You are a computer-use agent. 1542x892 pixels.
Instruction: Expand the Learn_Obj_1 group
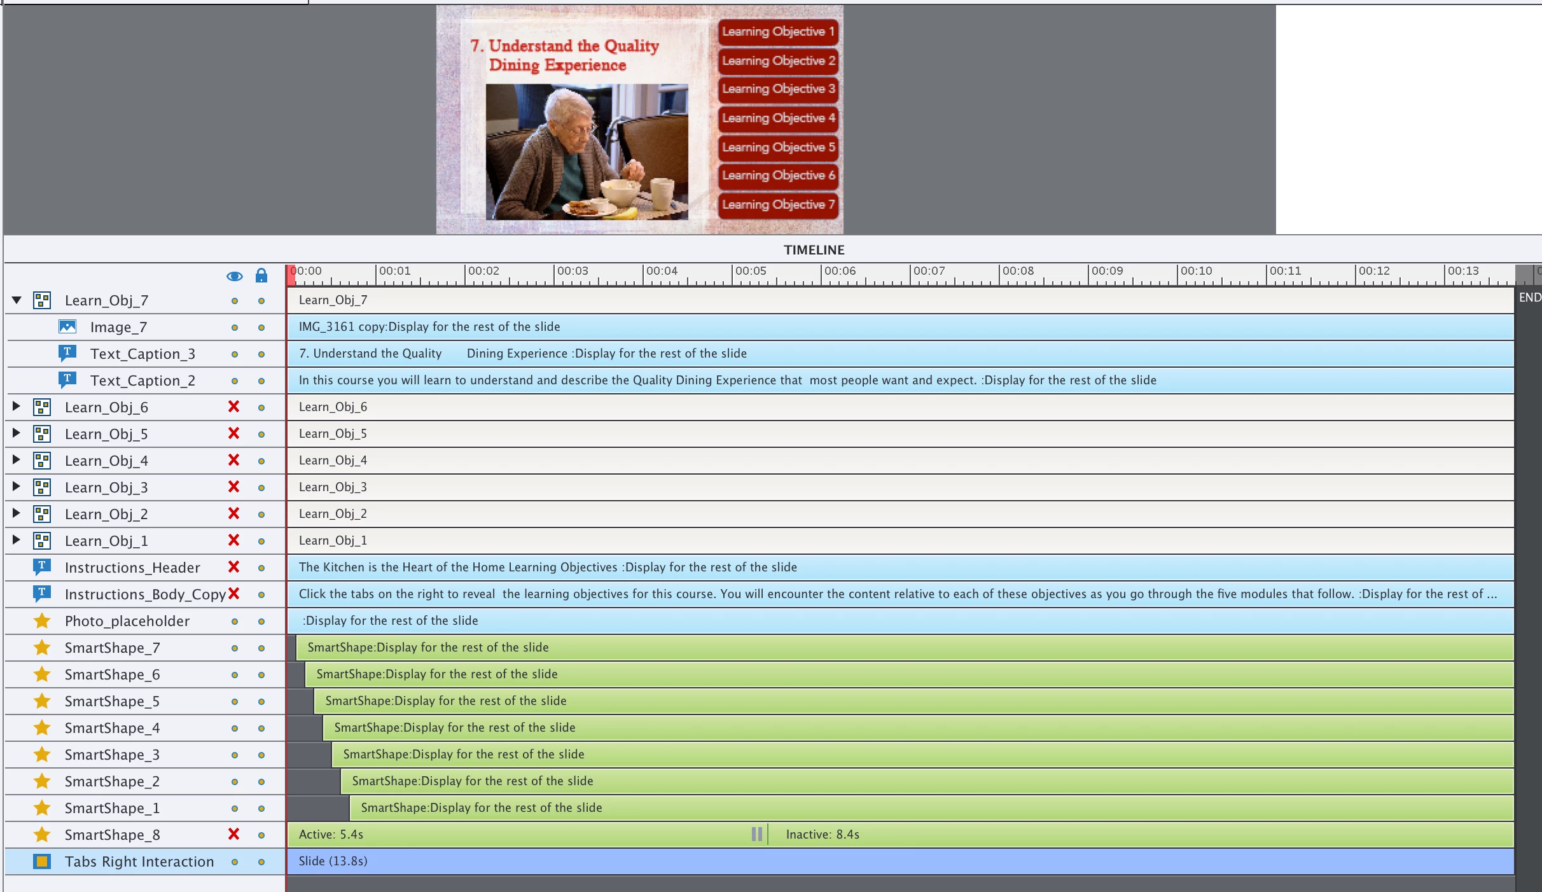(17, 540)
